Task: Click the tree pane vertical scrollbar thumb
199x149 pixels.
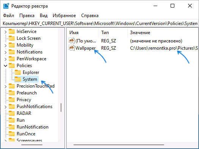Action: (x=61, y=107)
